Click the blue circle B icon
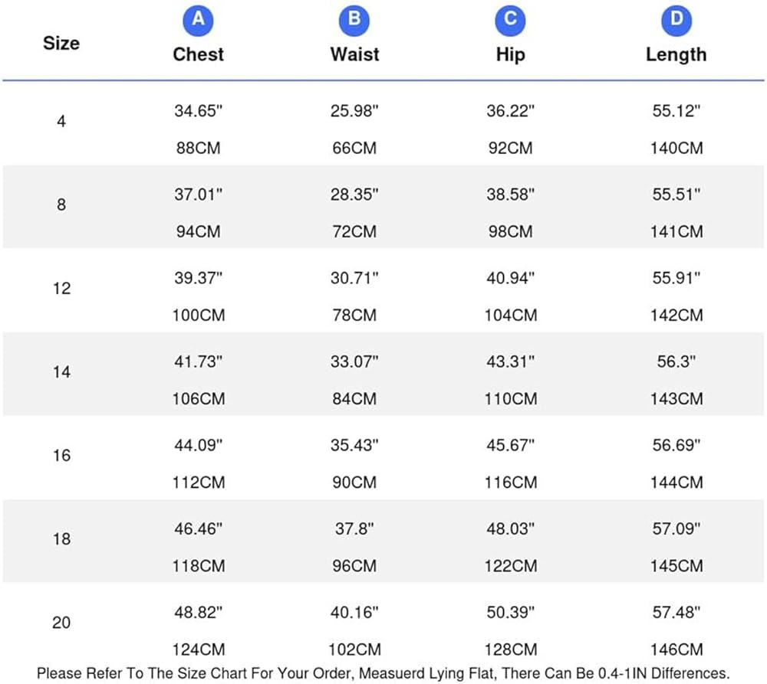 pyautogui.click(x=354, y=20)
